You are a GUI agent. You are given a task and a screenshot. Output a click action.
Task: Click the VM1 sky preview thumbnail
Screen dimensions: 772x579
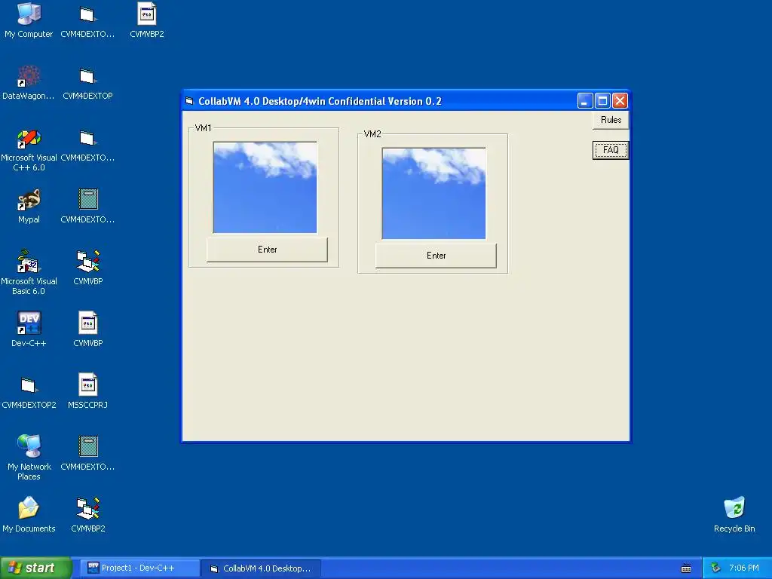tap(265, 188)
